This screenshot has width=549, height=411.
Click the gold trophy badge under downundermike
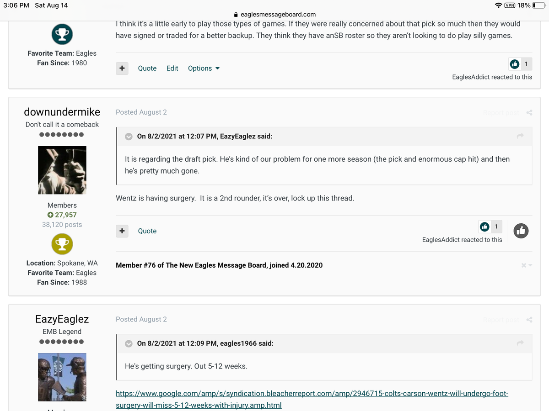pyautogui.click(x=62, y=244)
